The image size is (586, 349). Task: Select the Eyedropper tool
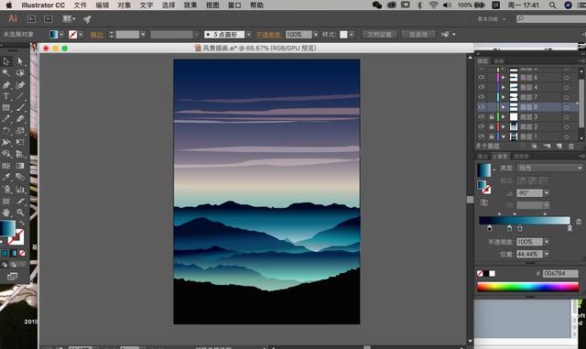coord(6,177)
